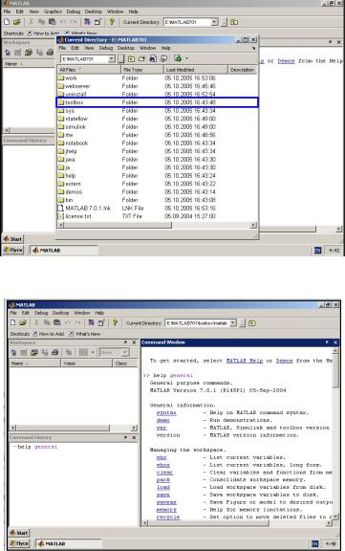Viewport: 345px width, 551px height.
Task: Create a new folder in Current Directory window
Action: tap(141, 58)
